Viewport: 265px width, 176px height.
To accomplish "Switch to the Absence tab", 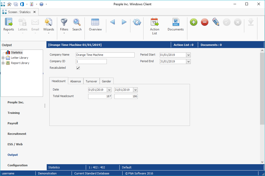I will [x=76, y=81].
